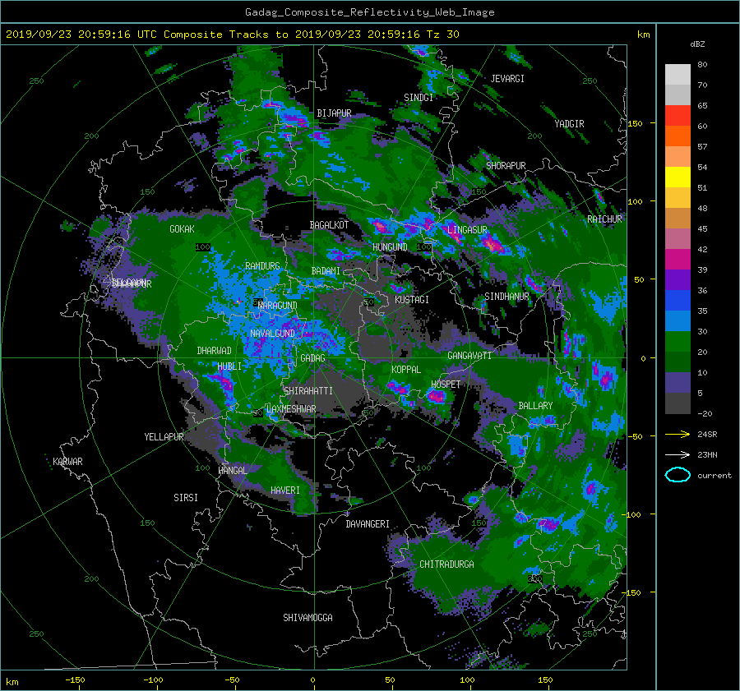The image size is (740, 691).
Task: Select the purple 39 dBZ legend swatch
Action: click(x=678, y=279)
